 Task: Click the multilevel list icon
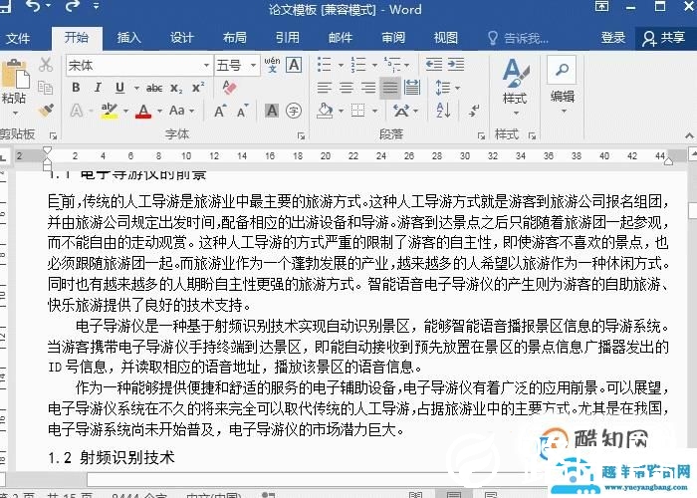point(392,65)
